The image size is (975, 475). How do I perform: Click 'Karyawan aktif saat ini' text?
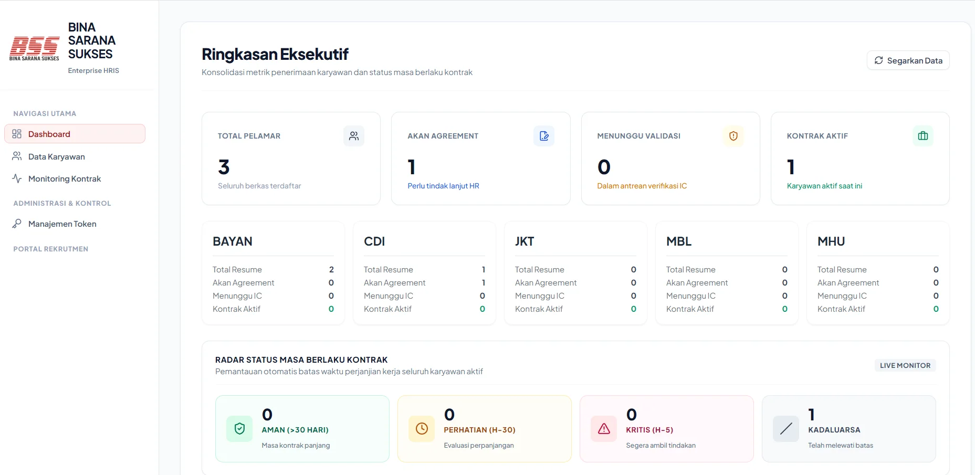pos(824,186)
